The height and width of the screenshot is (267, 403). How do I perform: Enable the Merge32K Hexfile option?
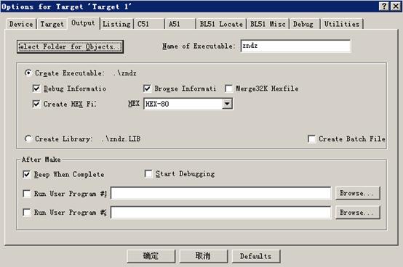click(x=228, y=89)
